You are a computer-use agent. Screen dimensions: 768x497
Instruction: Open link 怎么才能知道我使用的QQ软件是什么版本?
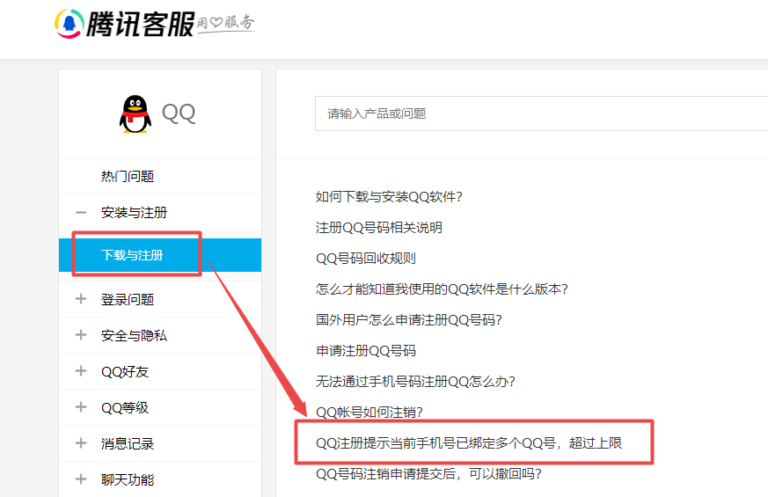tap(442, 289)
